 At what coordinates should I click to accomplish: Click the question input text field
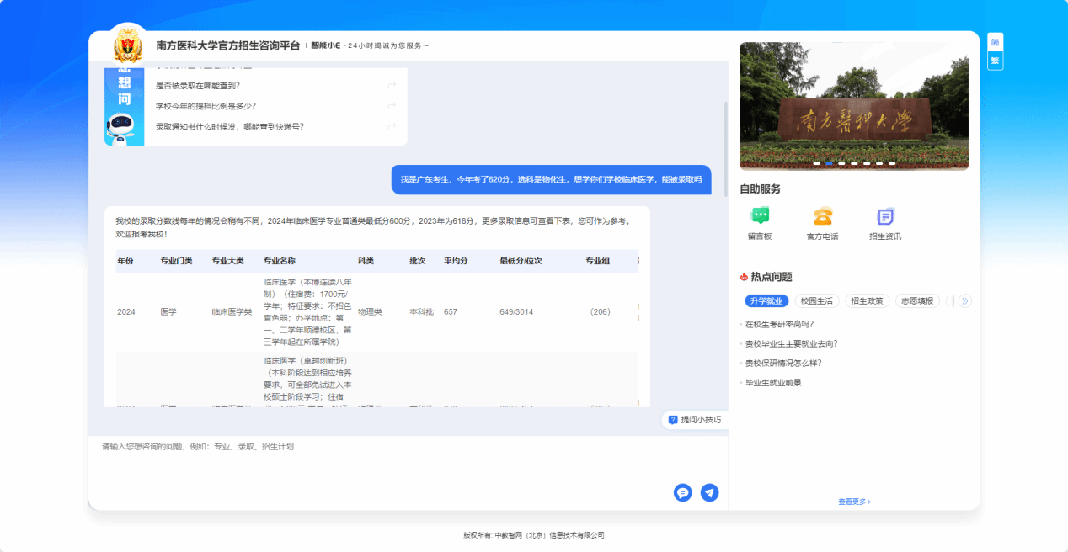click(x=409, y=459)
